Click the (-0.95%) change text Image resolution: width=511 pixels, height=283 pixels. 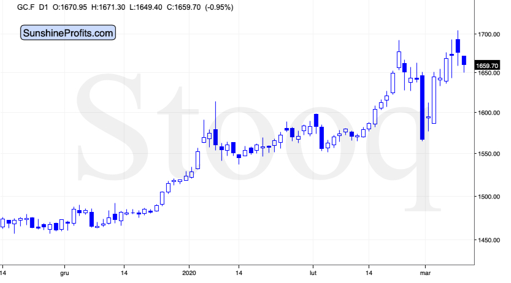coord(219,7)
